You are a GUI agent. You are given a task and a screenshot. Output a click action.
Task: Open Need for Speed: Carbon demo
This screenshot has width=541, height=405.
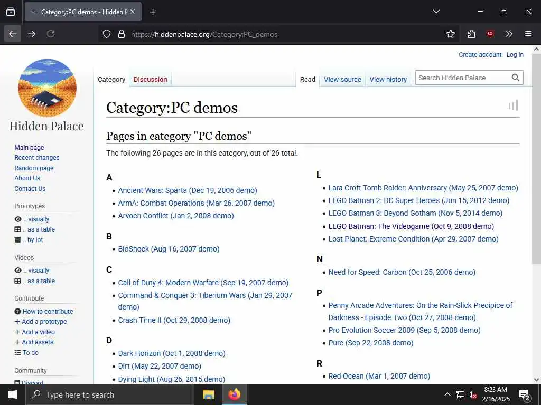coord(402,272)
